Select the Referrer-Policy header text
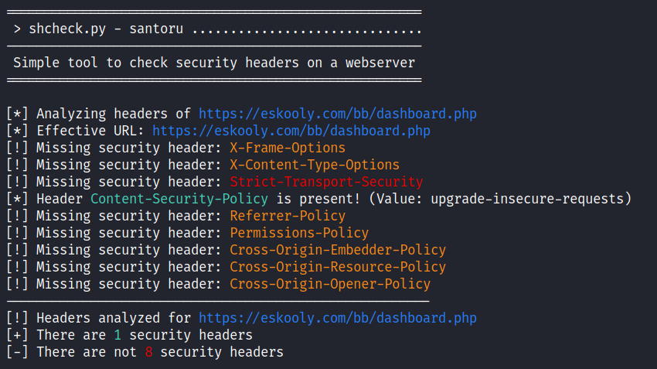 coord(288,216)
